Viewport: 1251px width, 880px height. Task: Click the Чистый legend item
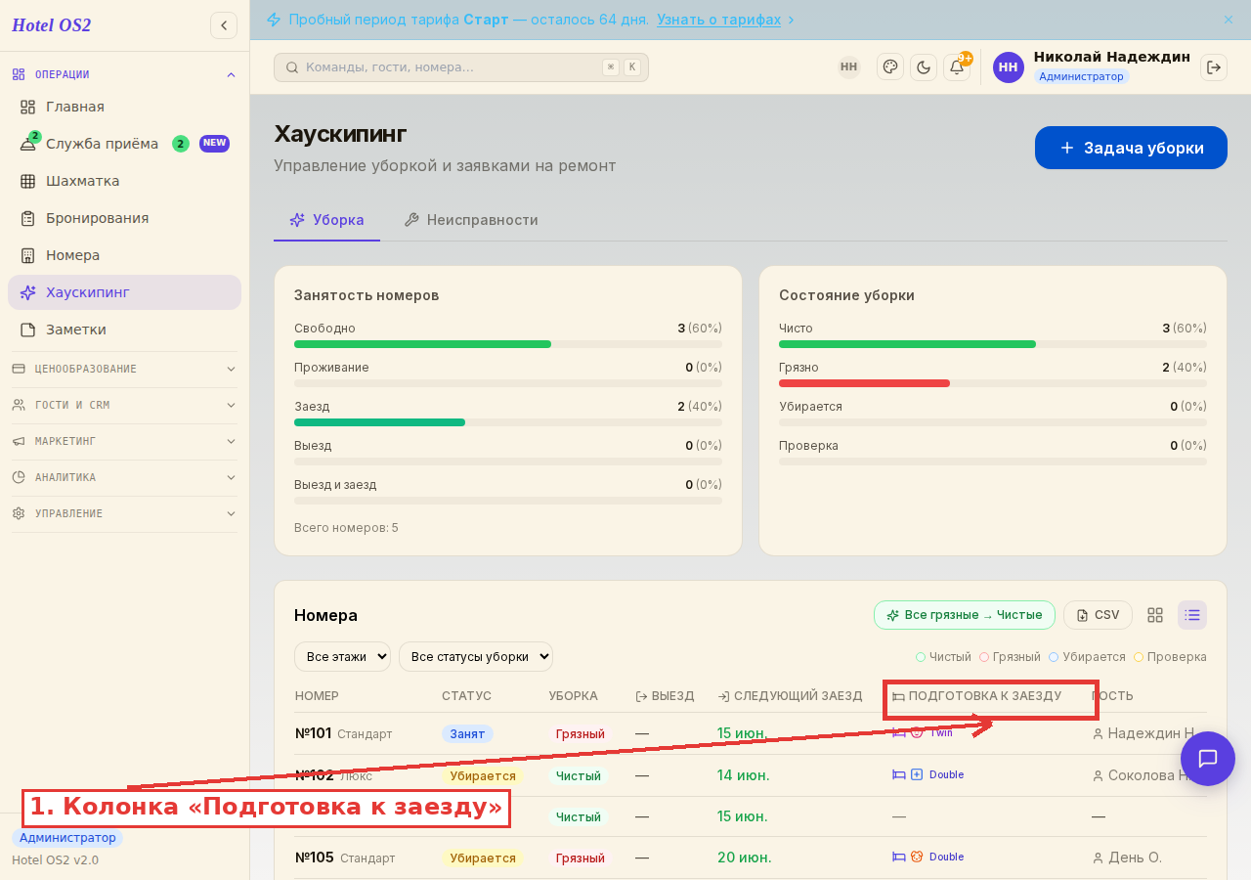(943, 657)
